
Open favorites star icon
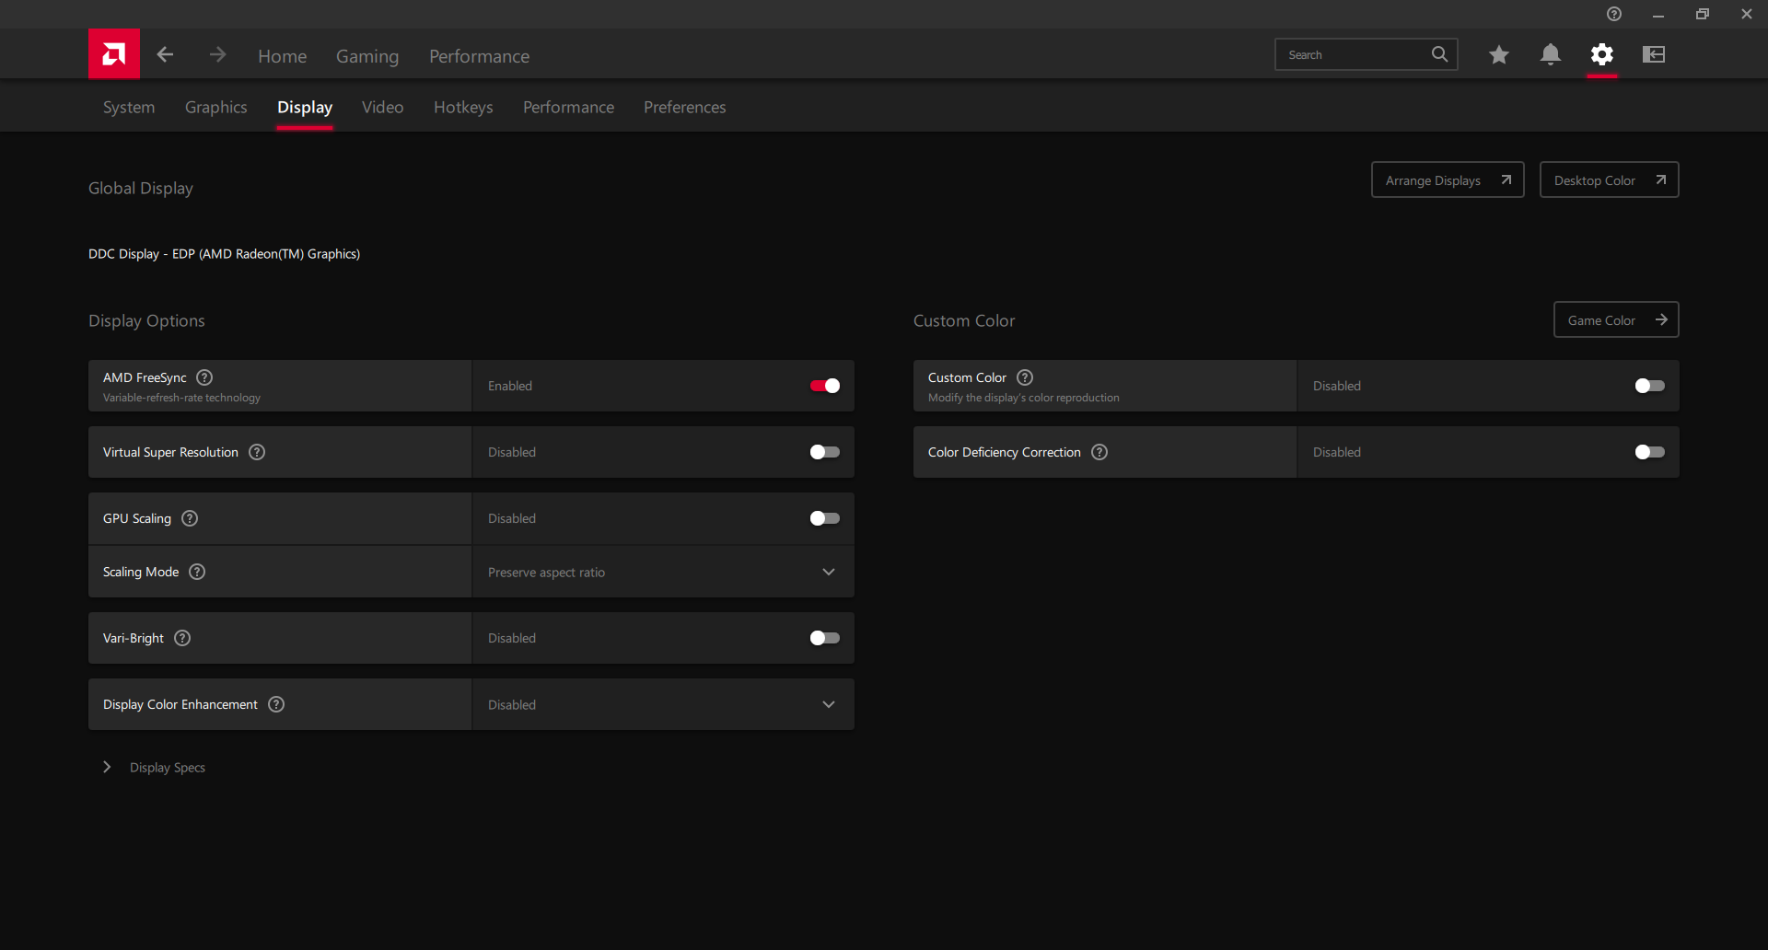tap(1499, 55)
